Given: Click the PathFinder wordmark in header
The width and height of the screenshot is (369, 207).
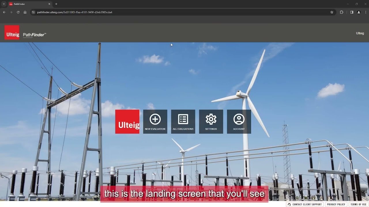Looking at the screenshot, I should pyautogui.click(x=35, y=35).
